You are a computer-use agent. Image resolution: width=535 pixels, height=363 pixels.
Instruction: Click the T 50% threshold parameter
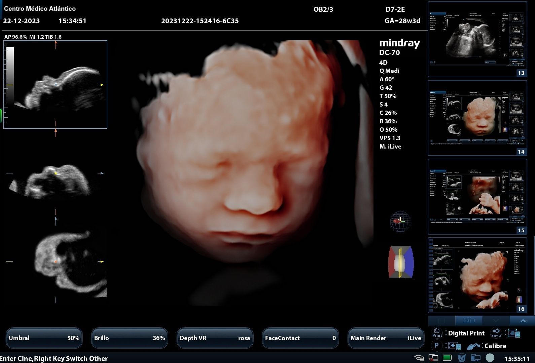388,96
